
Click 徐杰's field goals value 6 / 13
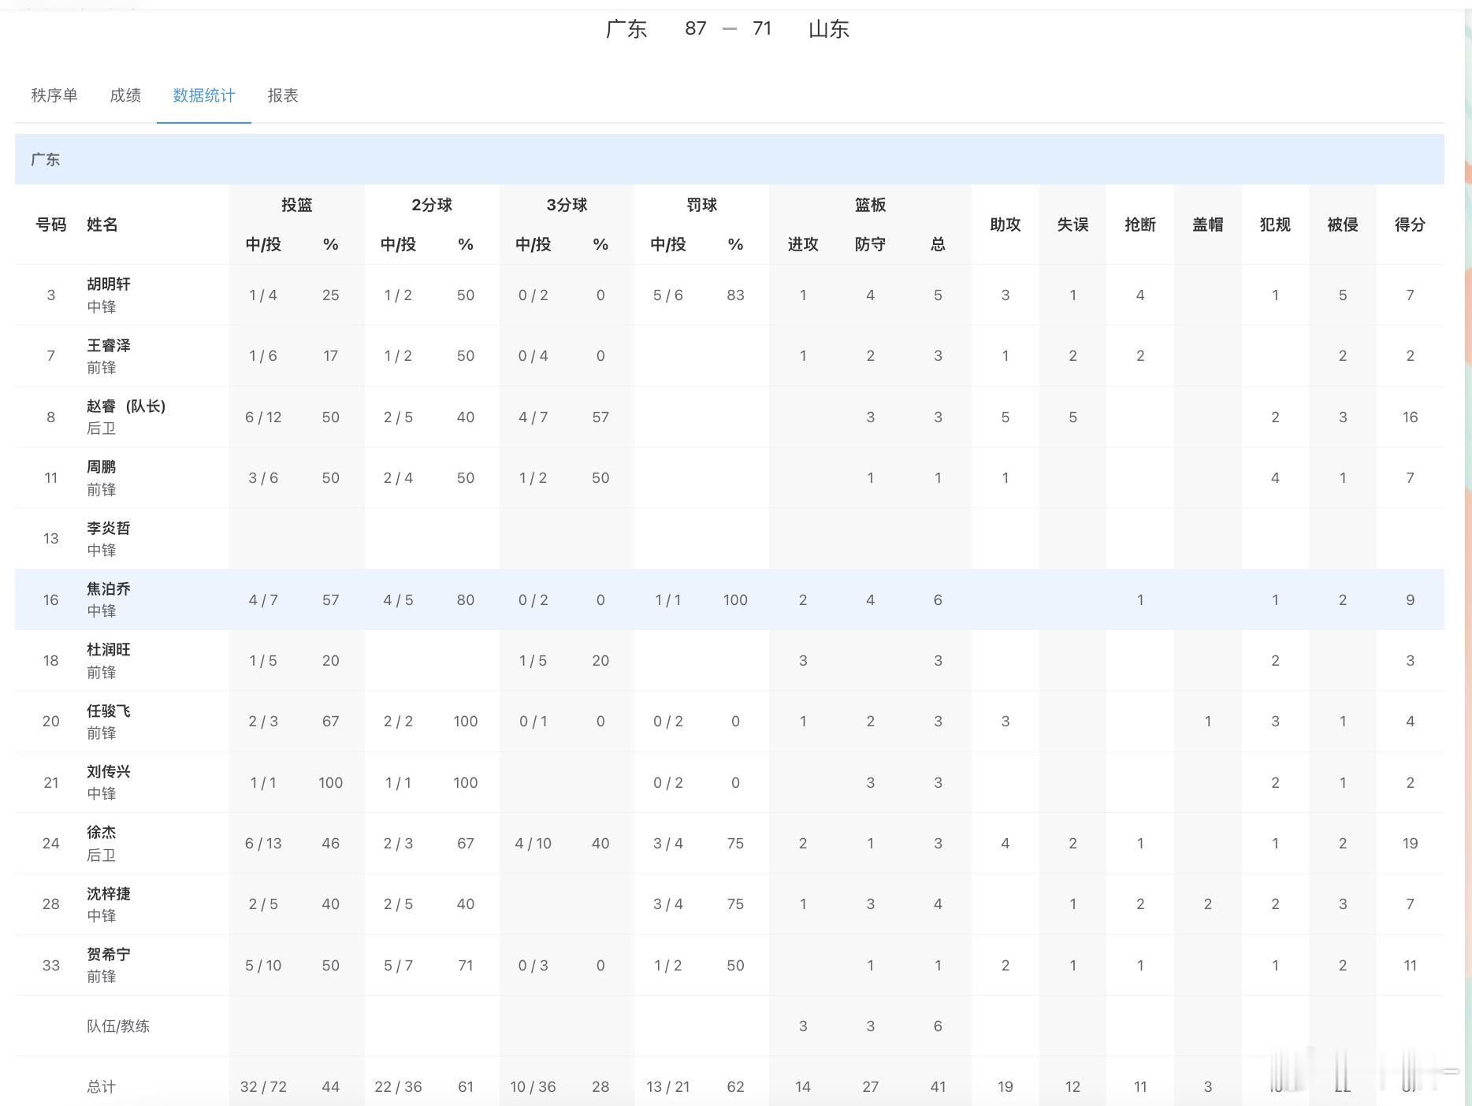(263, 843)
